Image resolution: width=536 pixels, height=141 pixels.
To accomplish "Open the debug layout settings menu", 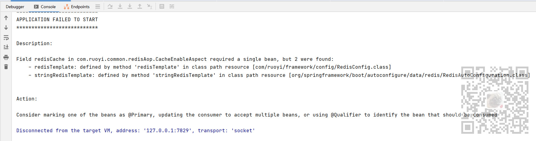I will pyautogui.click(x=98, y=6).
